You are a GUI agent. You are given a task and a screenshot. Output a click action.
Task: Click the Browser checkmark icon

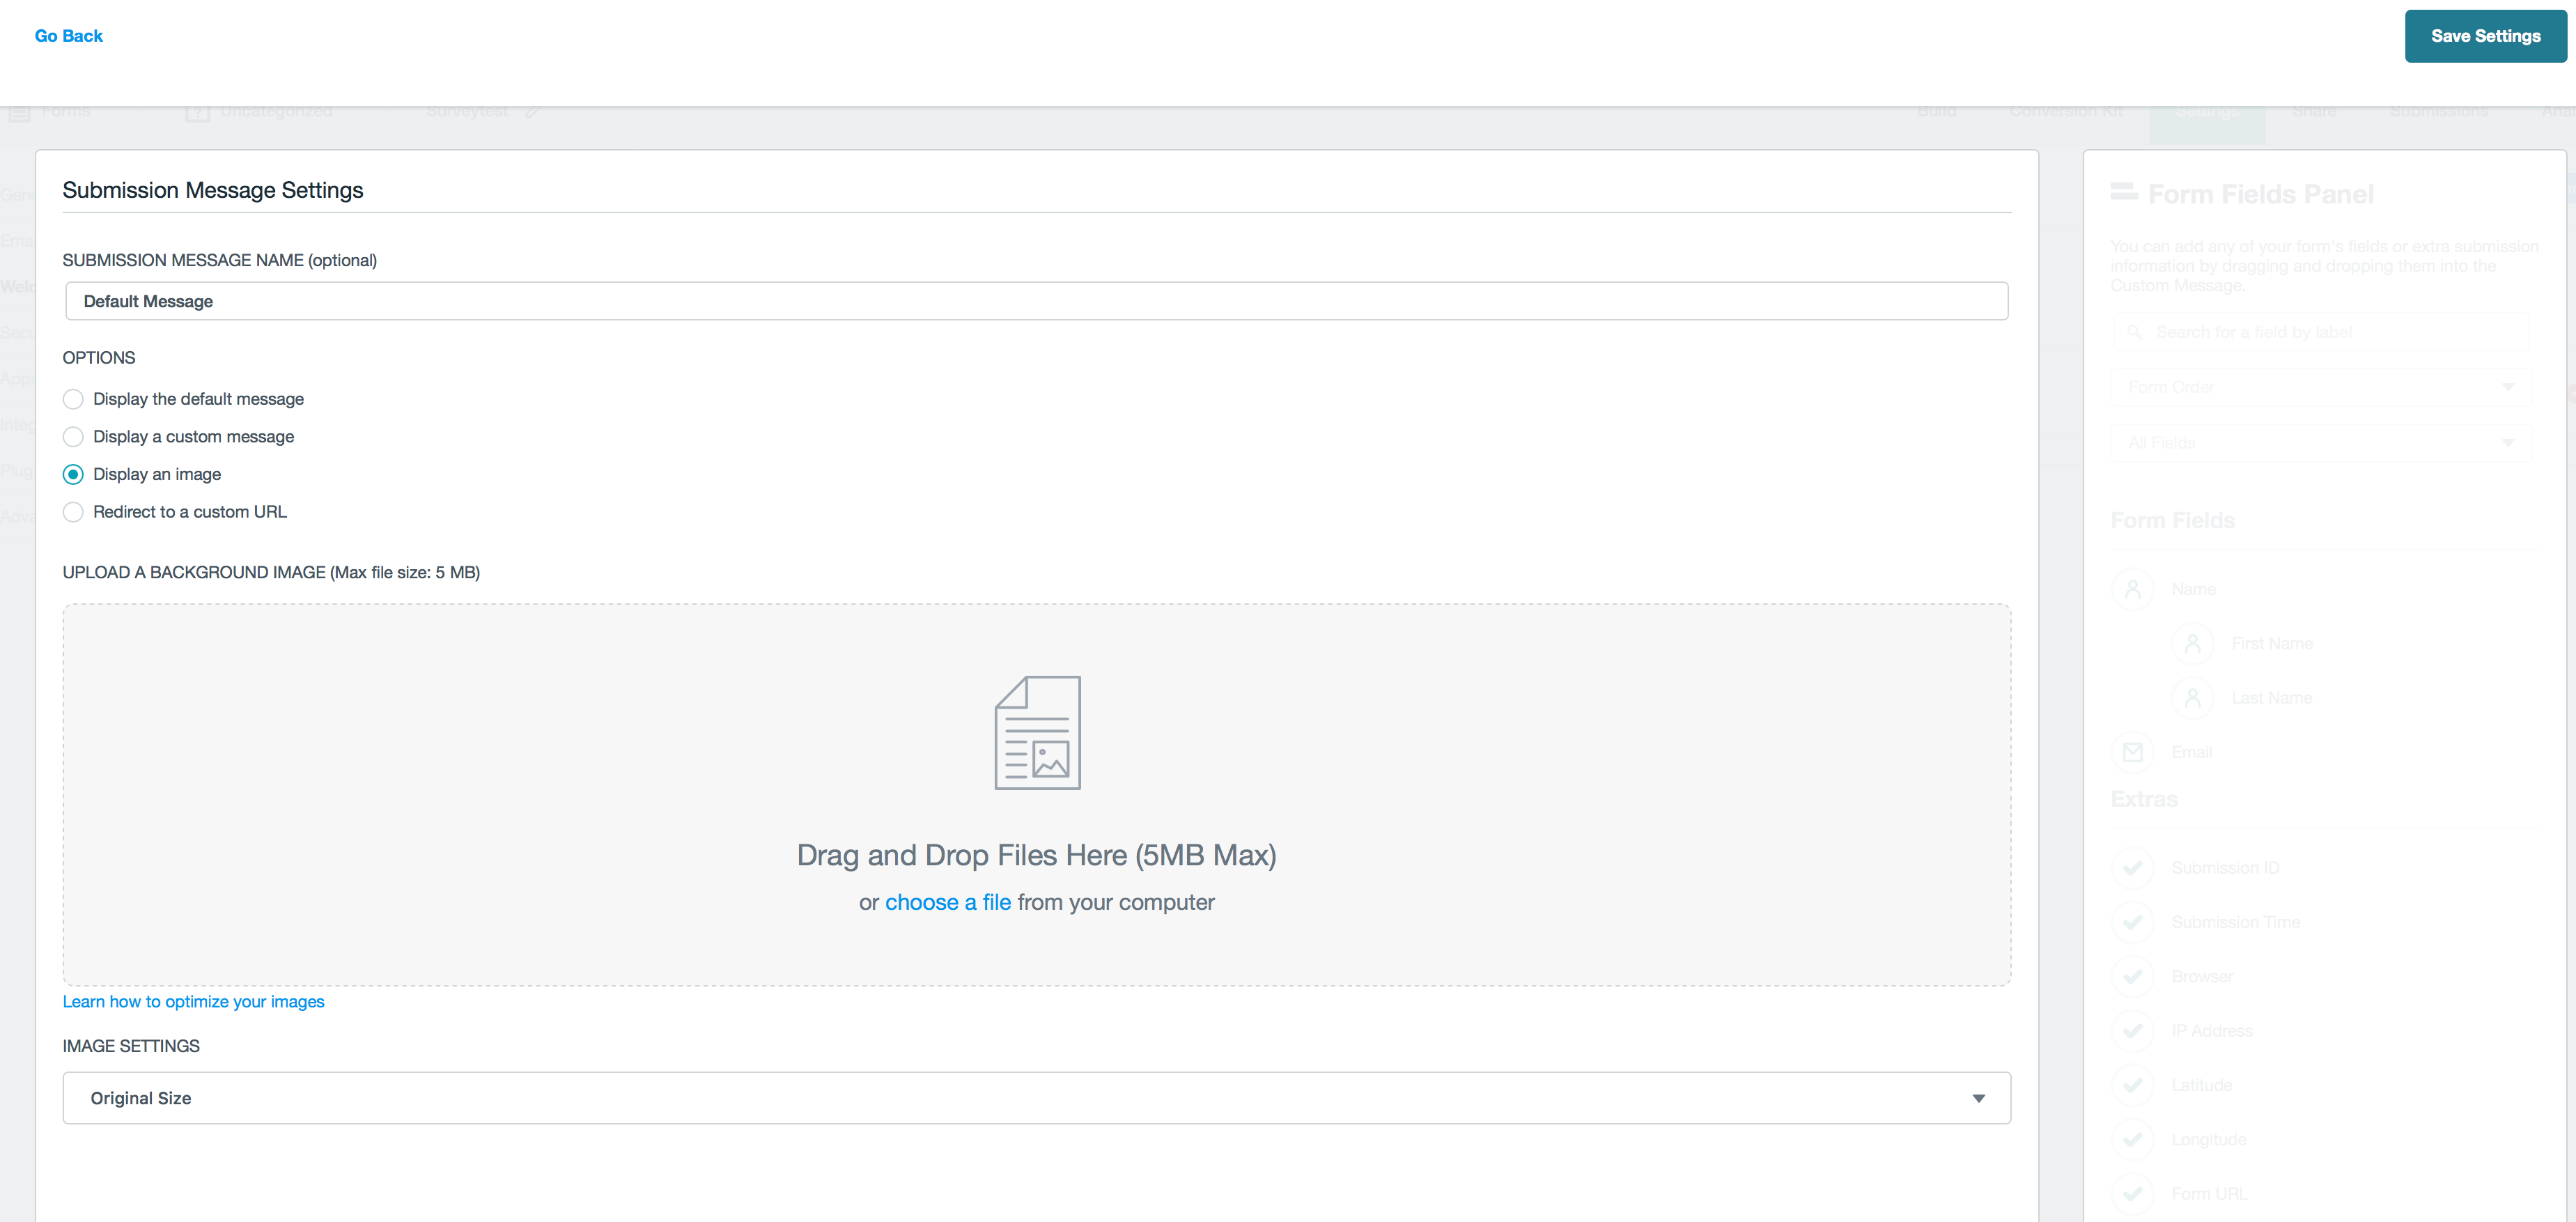(2133, 976)
